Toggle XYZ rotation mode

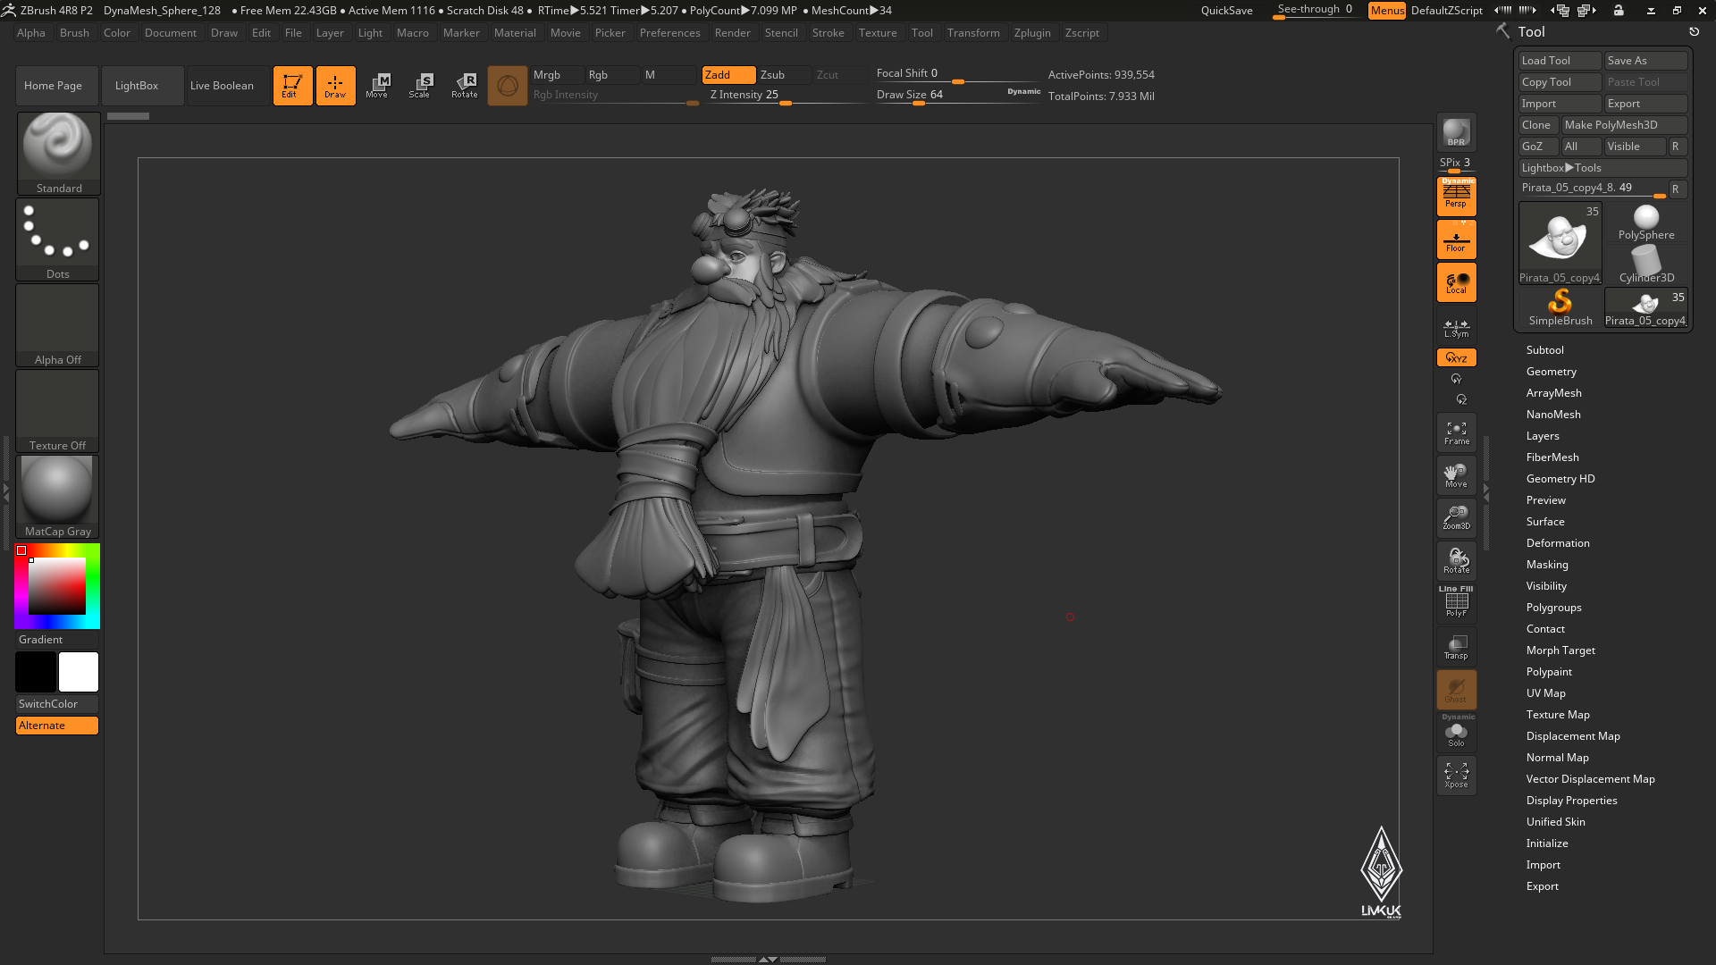pos(1456,357)
